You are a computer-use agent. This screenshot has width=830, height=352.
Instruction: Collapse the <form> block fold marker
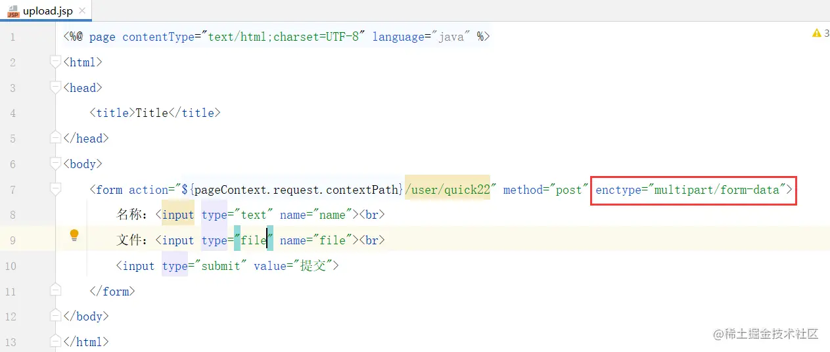(56, 190)
